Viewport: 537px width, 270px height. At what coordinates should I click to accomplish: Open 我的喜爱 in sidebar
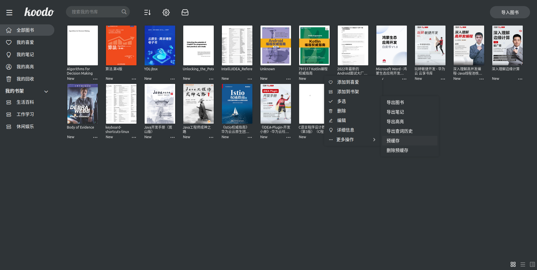(x=27, y=42)
